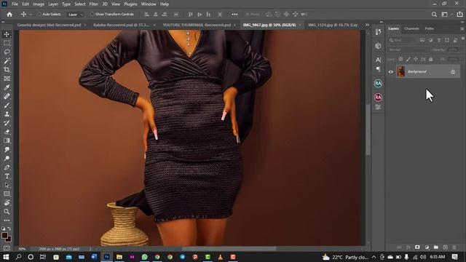Create new fill or adjustment layer
The height and width of the screenshot is (262, 466).
427,247
